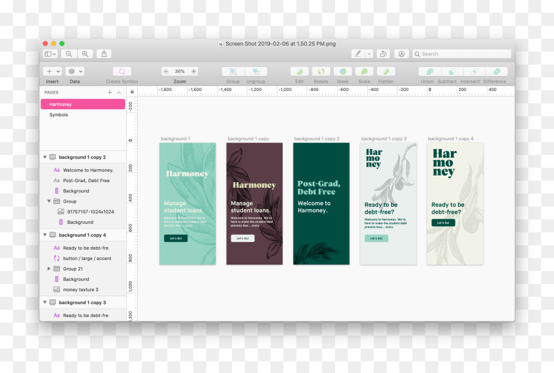
Task: Open the Preview sidebar view dropdown
Action: coord(50,54)
